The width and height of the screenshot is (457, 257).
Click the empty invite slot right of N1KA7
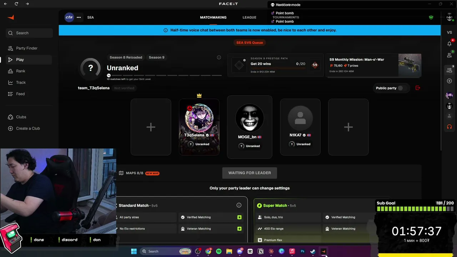point(348,127)
